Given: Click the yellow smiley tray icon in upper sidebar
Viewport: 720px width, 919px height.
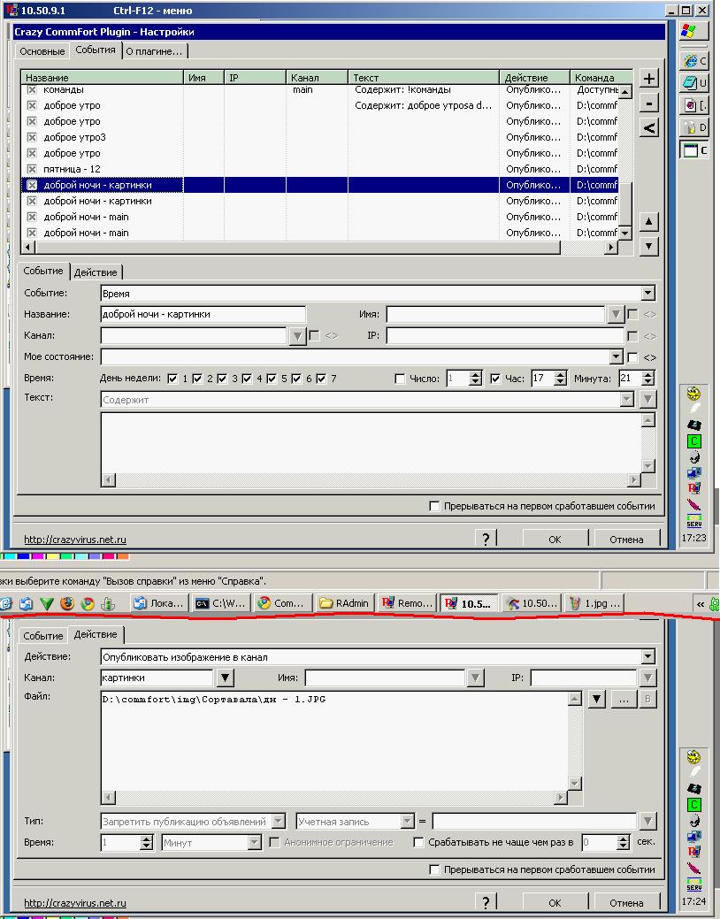Looking at the screenshot, I should [694, 394].
